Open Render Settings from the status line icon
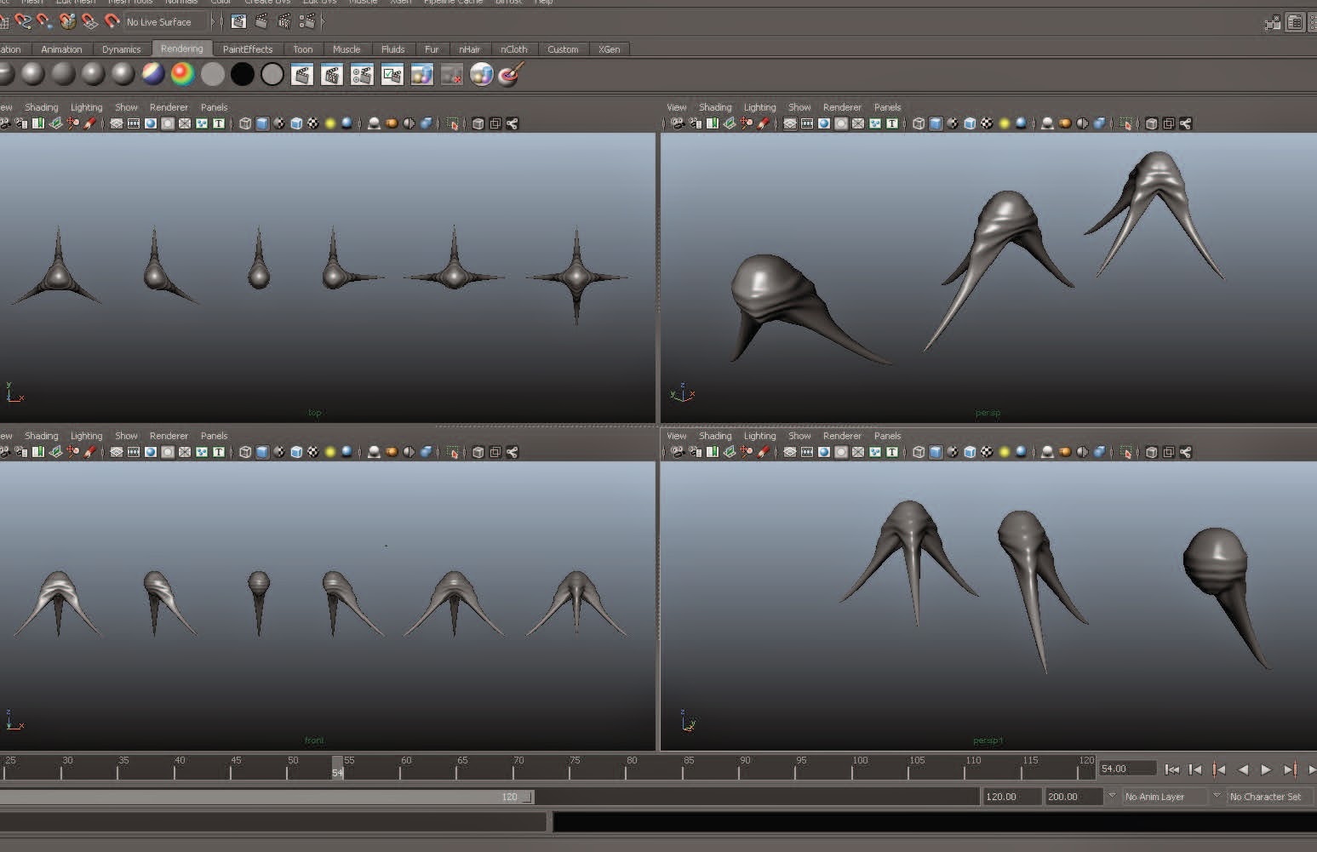 pos(307,21)
